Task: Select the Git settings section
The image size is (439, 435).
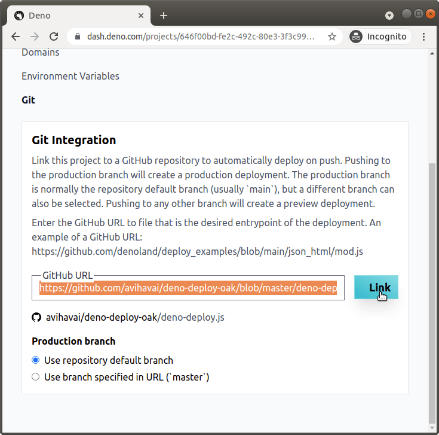Action: tap(28, 100)
